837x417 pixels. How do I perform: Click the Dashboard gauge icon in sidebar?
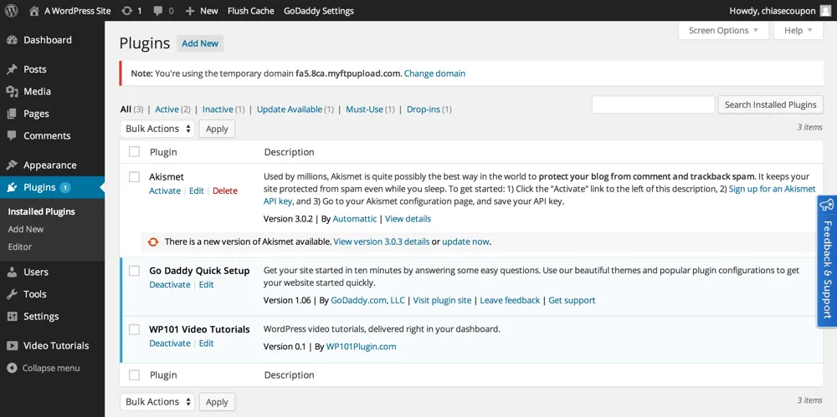point(12,40)
